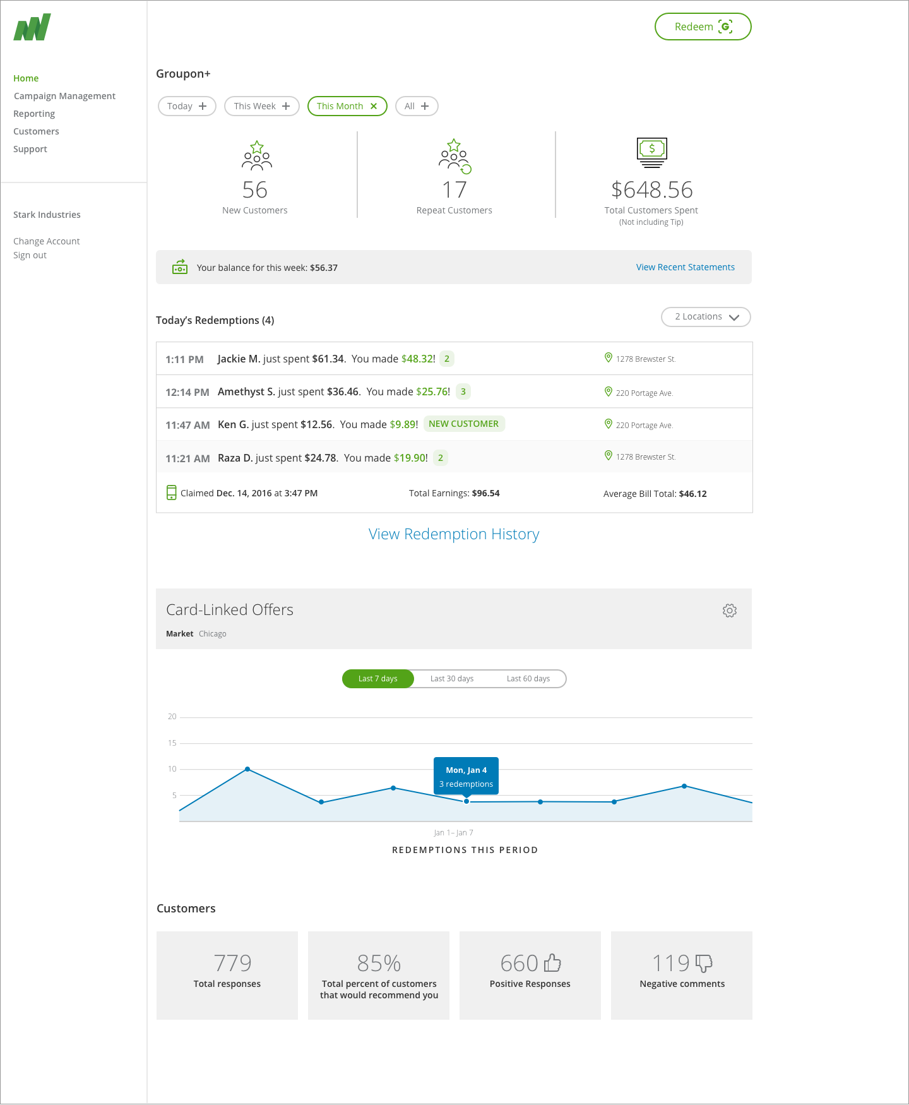
Task: Open View Redemption History link
Action: (454, 534)
